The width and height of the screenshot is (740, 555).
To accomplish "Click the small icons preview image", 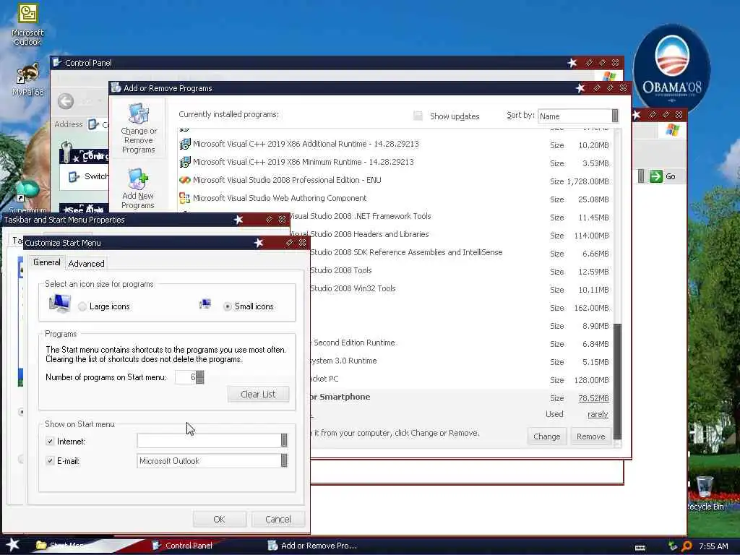I will pos(205,304).
